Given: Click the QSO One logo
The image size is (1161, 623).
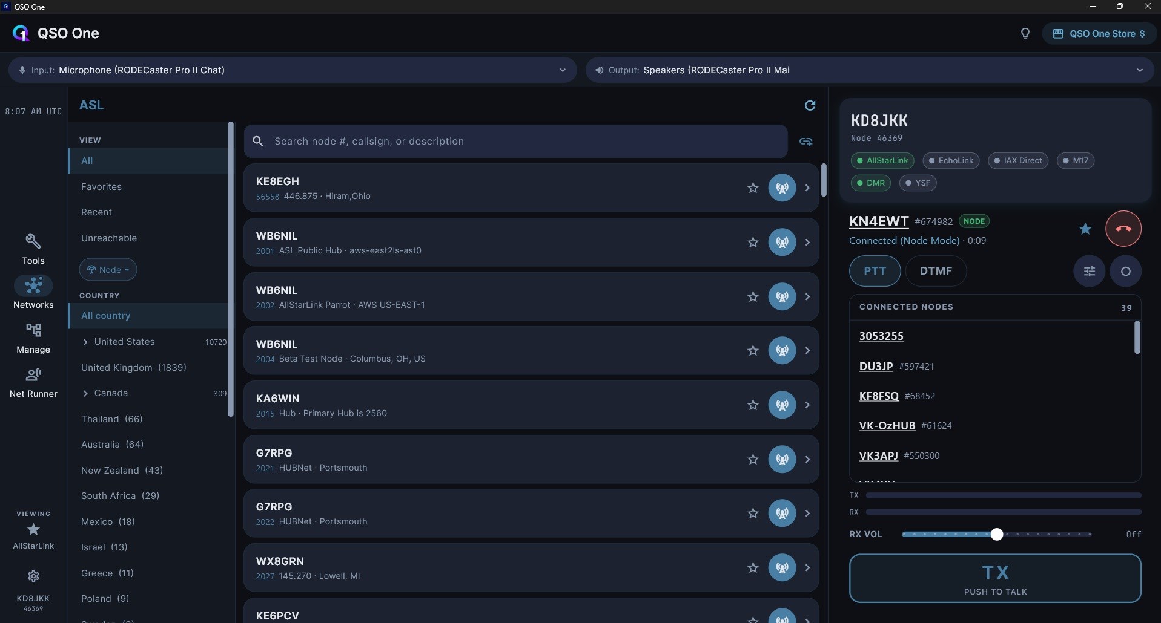Looking at the screenshot, I should pyautogui.click(x=21, y=33).
